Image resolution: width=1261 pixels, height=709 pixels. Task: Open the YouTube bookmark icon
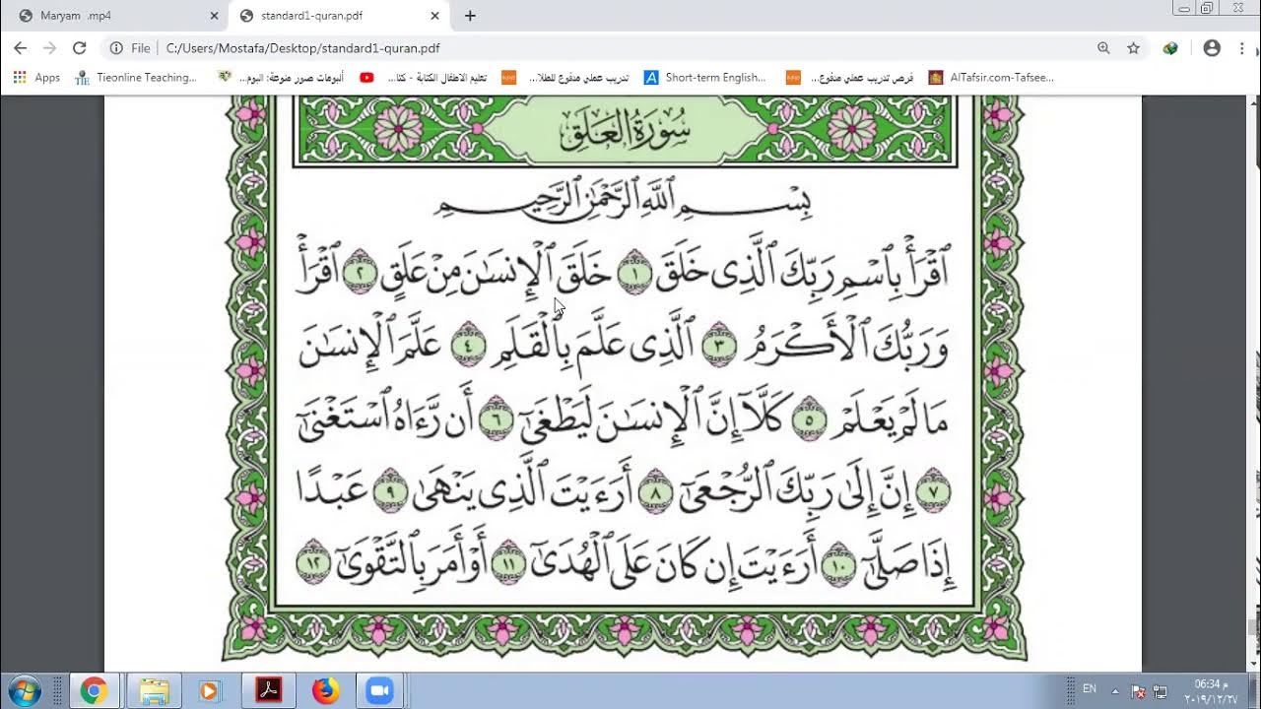pos(366,77)
